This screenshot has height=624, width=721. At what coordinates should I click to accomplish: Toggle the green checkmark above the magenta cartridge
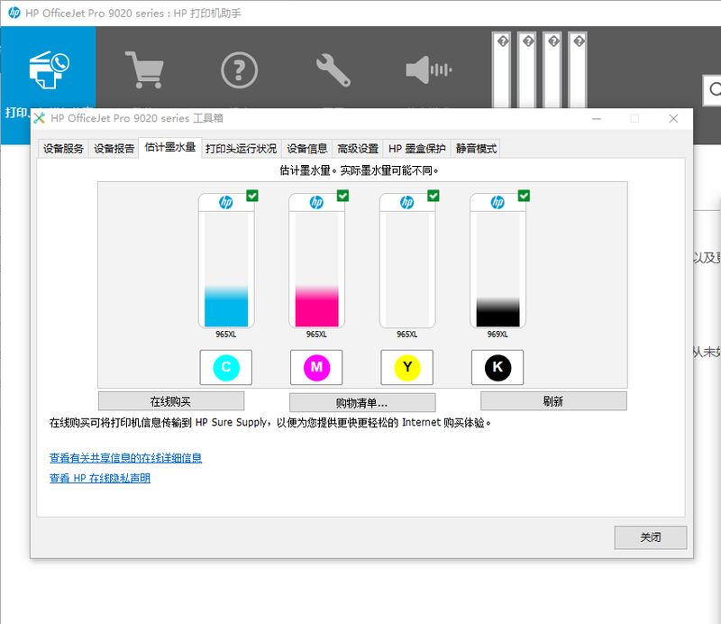point(342,195)
